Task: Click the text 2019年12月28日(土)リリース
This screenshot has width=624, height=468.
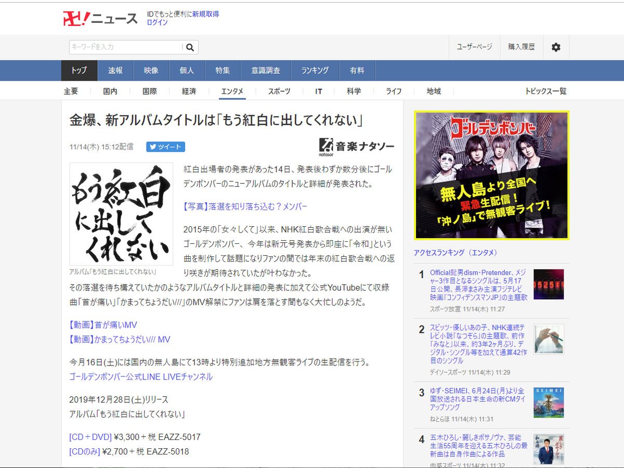Action: 119,400
